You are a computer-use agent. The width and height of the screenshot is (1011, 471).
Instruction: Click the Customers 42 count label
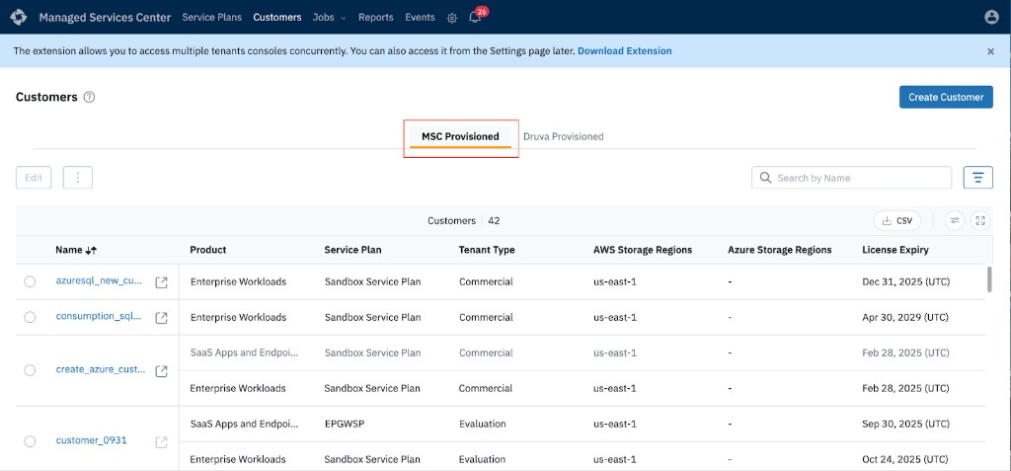[464, 220]
